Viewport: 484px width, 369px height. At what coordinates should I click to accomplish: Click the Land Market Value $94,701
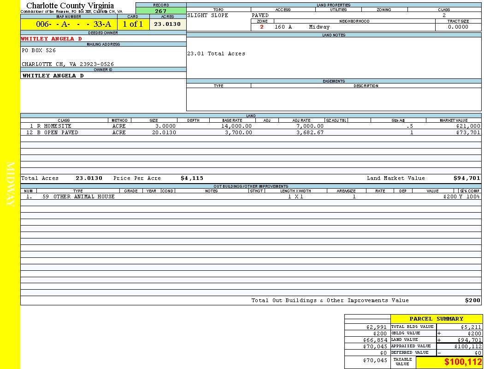(466, 178)
